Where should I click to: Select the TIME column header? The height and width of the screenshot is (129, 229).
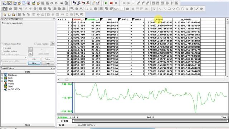pos(109,19)
